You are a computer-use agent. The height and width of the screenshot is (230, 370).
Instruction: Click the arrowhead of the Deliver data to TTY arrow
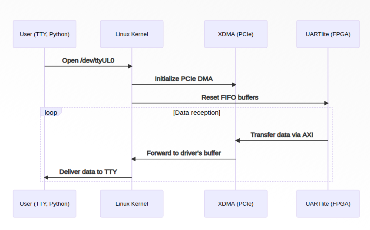[x=47, y=177]
